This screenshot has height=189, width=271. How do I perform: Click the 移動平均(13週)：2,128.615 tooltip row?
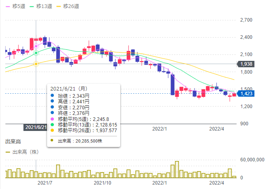84,125
